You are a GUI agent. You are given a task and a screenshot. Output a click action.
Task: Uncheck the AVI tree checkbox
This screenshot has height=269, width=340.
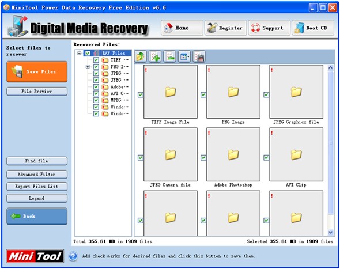[x=96, y=94]
